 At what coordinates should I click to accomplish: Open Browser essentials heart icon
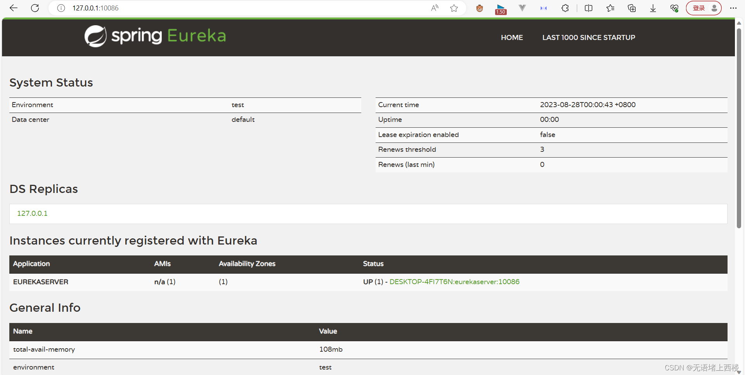pos(674,8)
